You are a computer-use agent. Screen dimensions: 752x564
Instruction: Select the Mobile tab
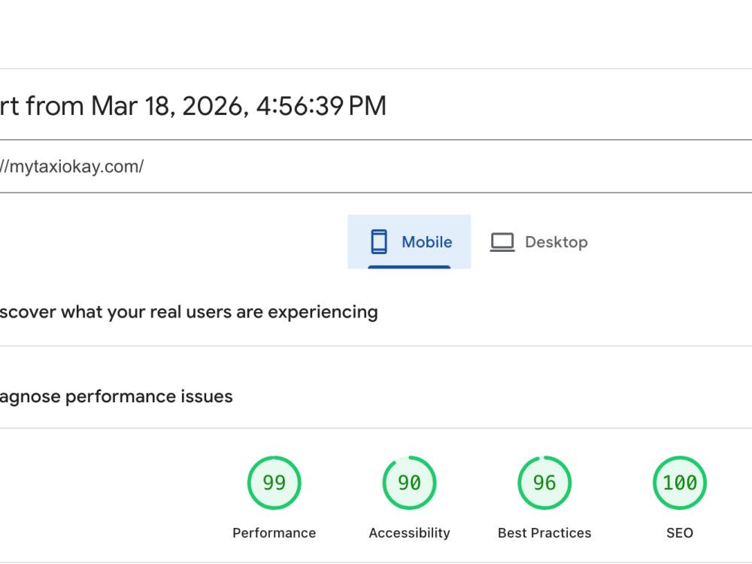pos(409,241)
